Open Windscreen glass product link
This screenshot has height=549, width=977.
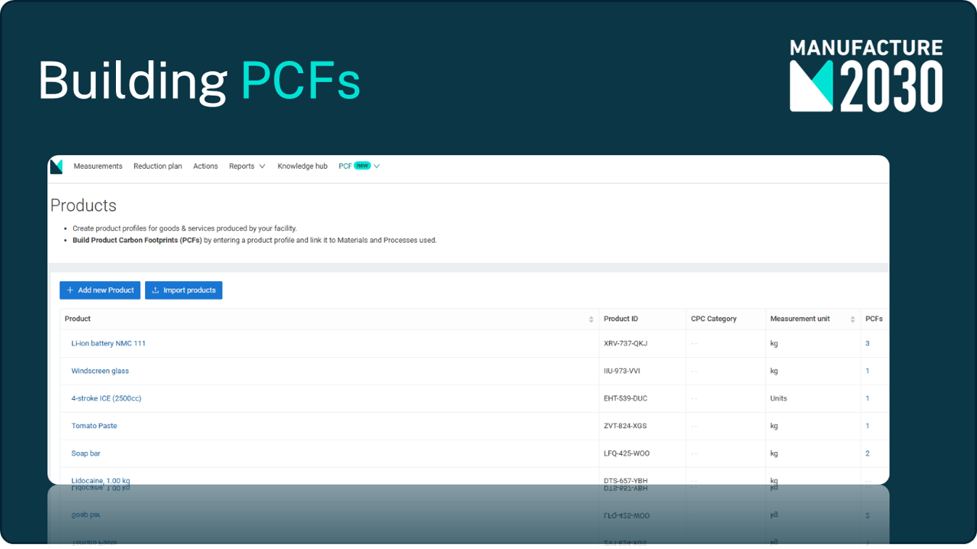[100, 371]
